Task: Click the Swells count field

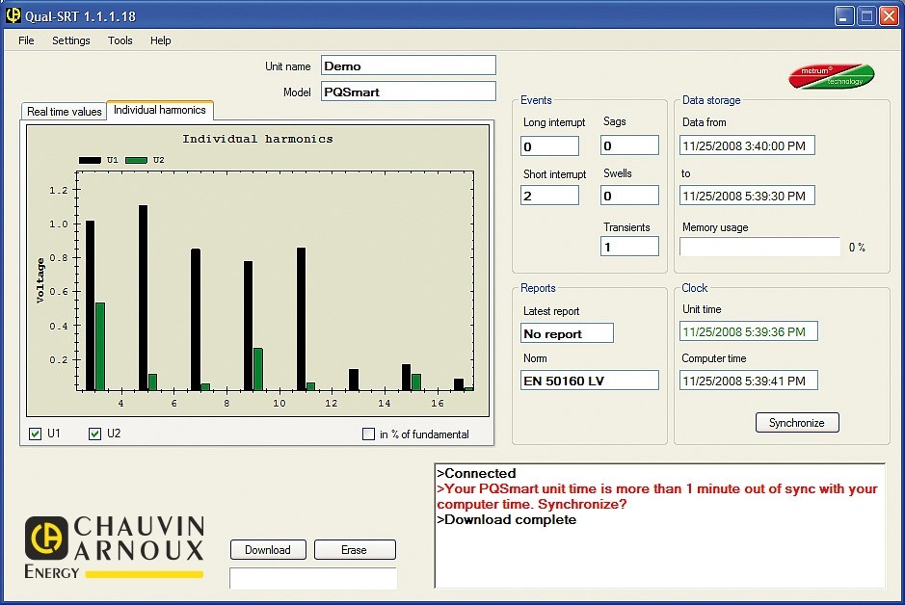Action: click(629, 196)
